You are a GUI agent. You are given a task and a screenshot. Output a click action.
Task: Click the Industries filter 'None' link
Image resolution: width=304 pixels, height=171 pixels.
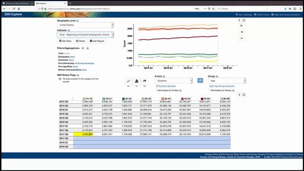tap(71, 60)
